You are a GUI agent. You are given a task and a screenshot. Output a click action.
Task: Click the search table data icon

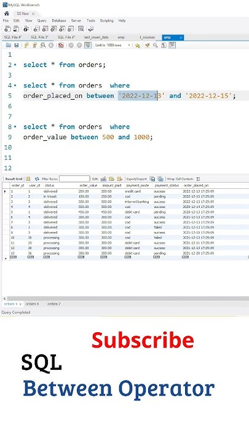(81, 28)
